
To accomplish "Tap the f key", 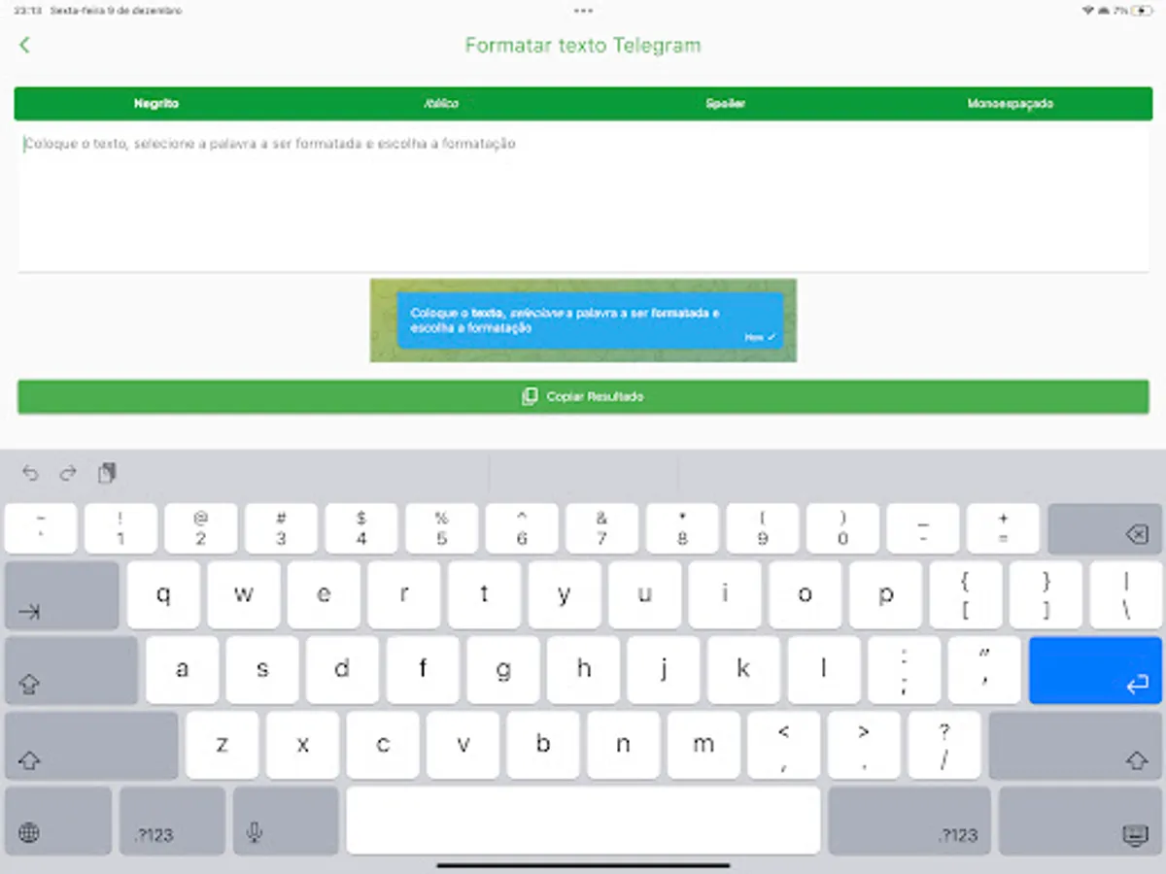I will (x=423, y=670).
